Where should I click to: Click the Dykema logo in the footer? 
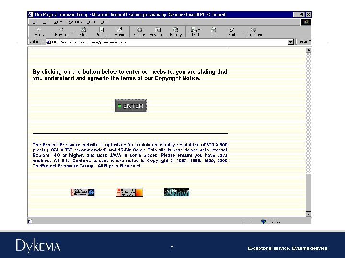point(38,246)
